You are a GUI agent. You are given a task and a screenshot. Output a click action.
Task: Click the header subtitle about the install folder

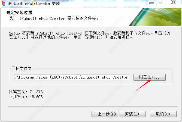click(x=54, y=18)
